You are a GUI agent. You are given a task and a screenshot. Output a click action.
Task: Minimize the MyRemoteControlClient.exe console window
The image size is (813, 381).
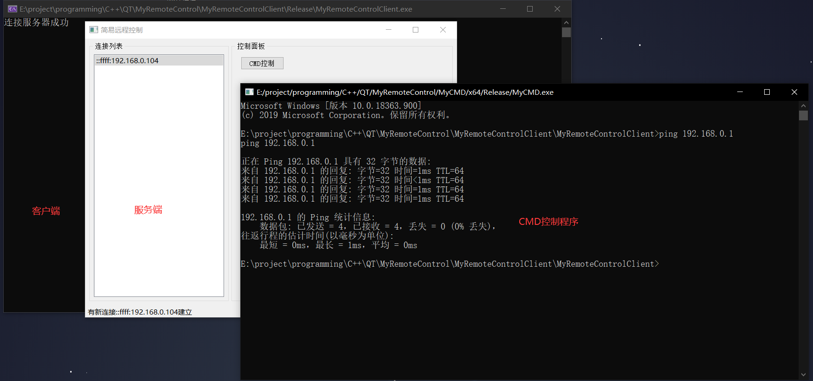503,9
